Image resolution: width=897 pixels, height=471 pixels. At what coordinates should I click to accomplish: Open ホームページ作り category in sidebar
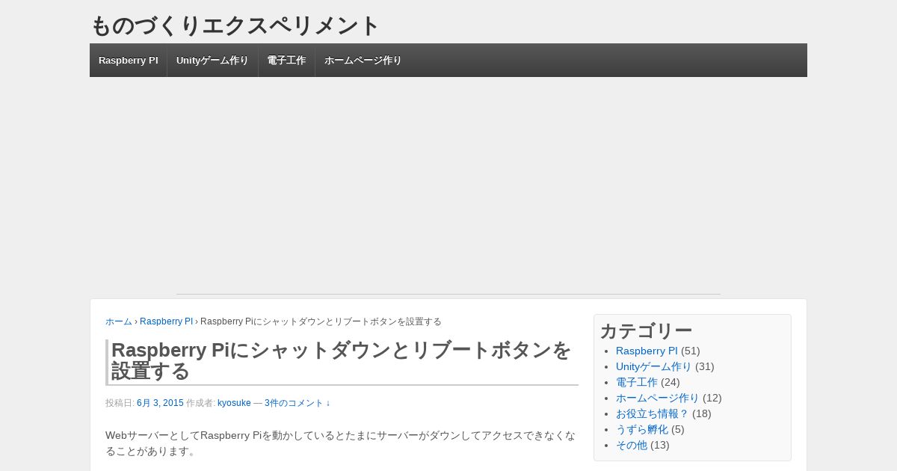[658, 398]
